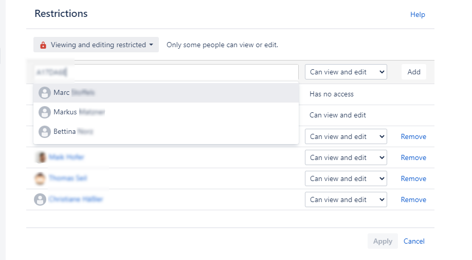Click the 'Has no access' text
Screen dimensions: 472x260
(332, 94)
